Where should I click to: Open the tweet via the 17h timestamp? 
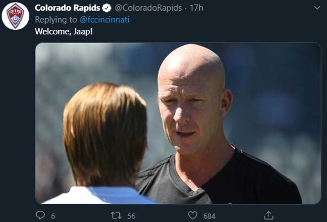[197, 8]
